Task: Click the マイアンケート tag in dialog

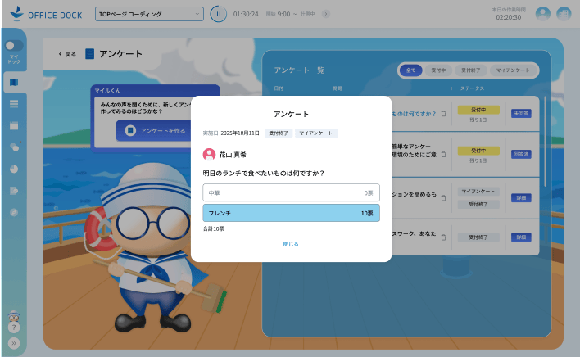Action: click(x=316, y=133)
